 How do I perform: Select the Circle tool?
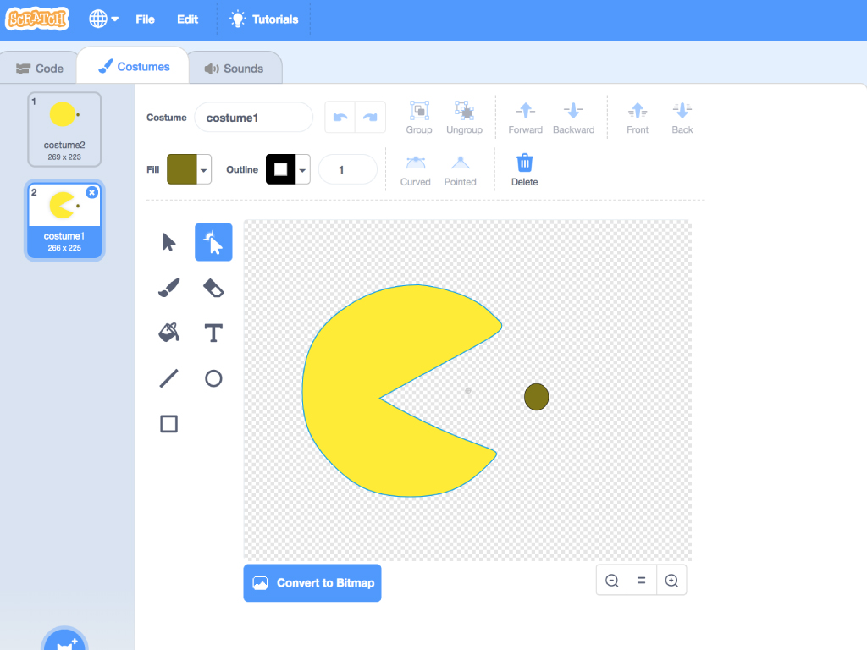(x=213, y=378)
